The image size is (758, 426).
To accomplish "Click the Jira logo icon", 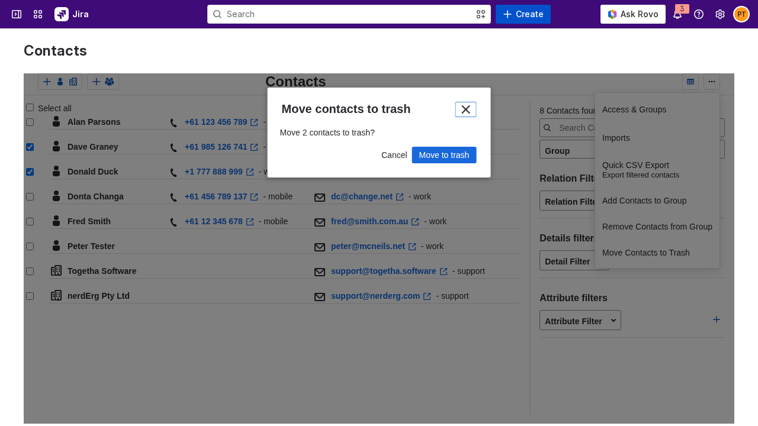I will 62,14.
